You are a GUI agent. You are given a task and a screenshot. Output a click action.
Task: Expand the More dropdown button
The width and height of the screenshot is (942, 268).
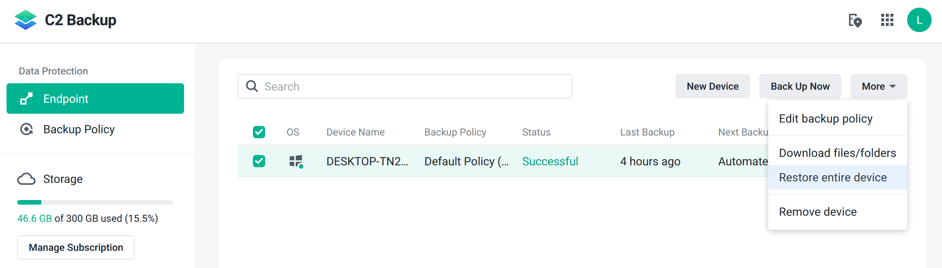(878, 86)
